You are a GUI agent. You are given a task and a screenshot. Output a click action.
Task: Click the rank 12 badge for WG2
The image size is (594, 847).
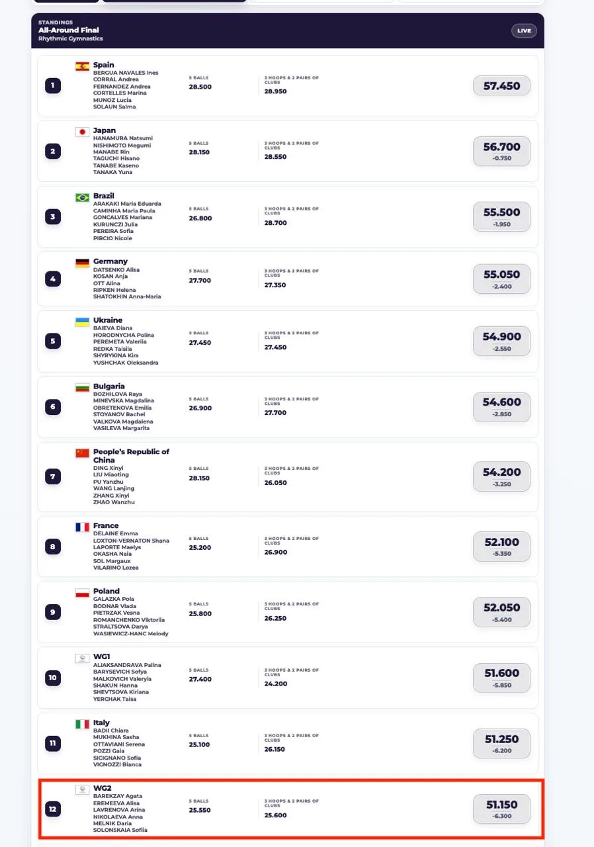(53, 809)
